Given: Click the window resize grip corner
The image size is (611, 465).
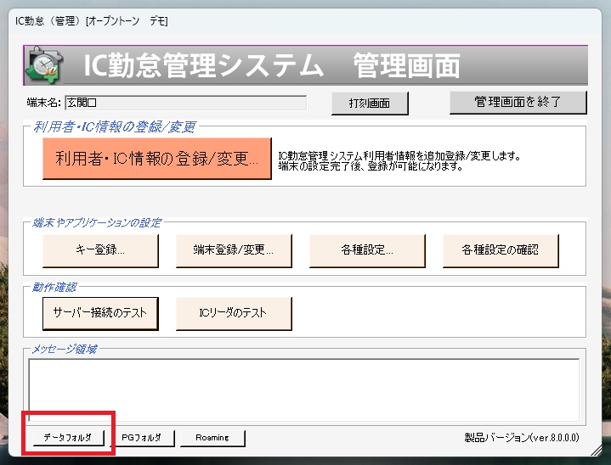Looking at the screenshot, I should pyautogui.click(x=596, y=451).
